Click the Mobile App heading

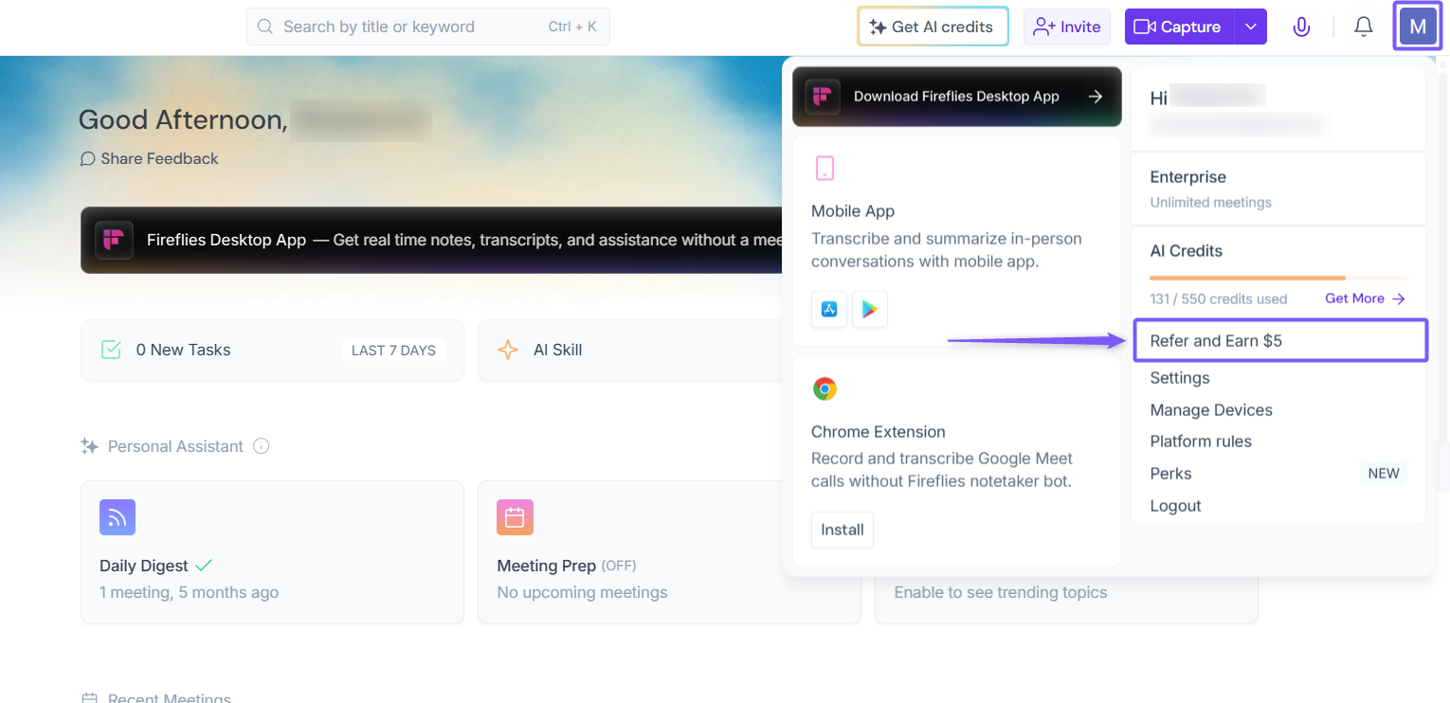tap(853, 210)
